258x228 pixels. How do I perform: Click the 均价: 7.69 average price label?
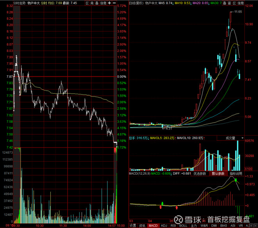[x=55, y=3]
